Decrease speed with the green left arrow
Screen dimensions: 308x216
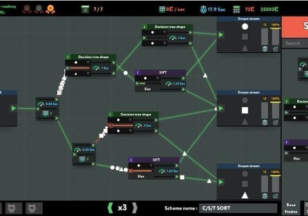click(x=110, y=208)
